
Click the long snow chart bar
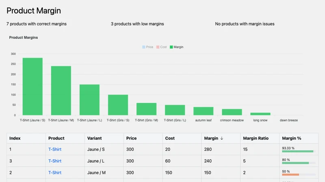click(260, 114)
